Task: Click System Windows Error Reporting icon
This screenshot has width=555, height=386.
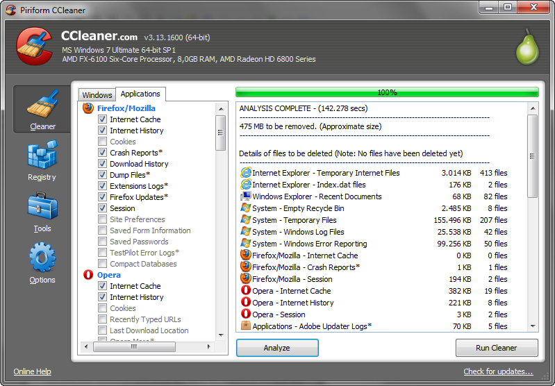Action: [x=246, y=244]
